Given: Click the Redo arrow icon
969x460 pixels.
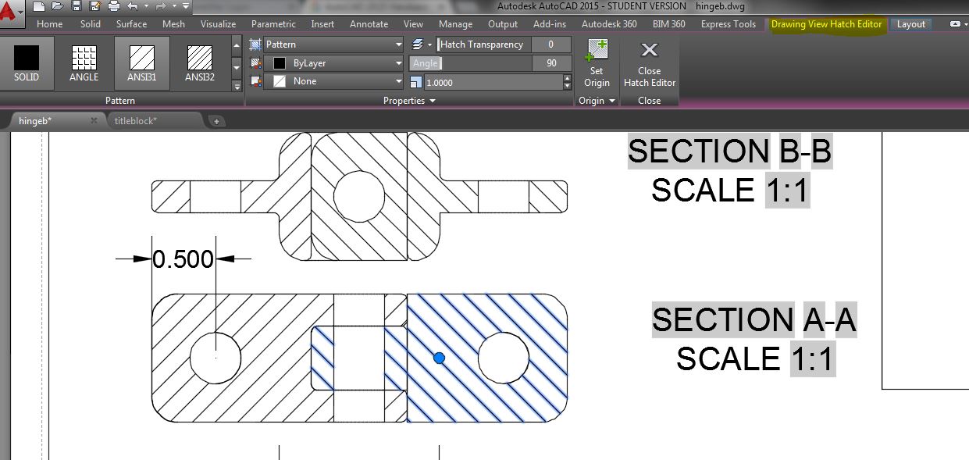Looking at the screenshot, I should click(x=161, y=6).
